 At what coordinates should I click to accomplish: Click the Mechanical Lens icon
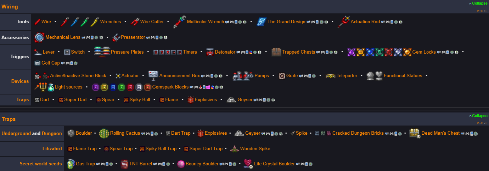tap(39, 37)
